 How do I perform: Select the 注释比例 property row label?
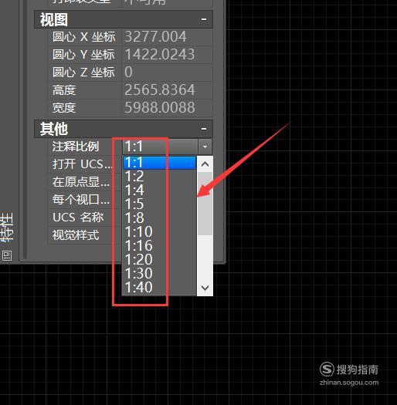(76, 147)
